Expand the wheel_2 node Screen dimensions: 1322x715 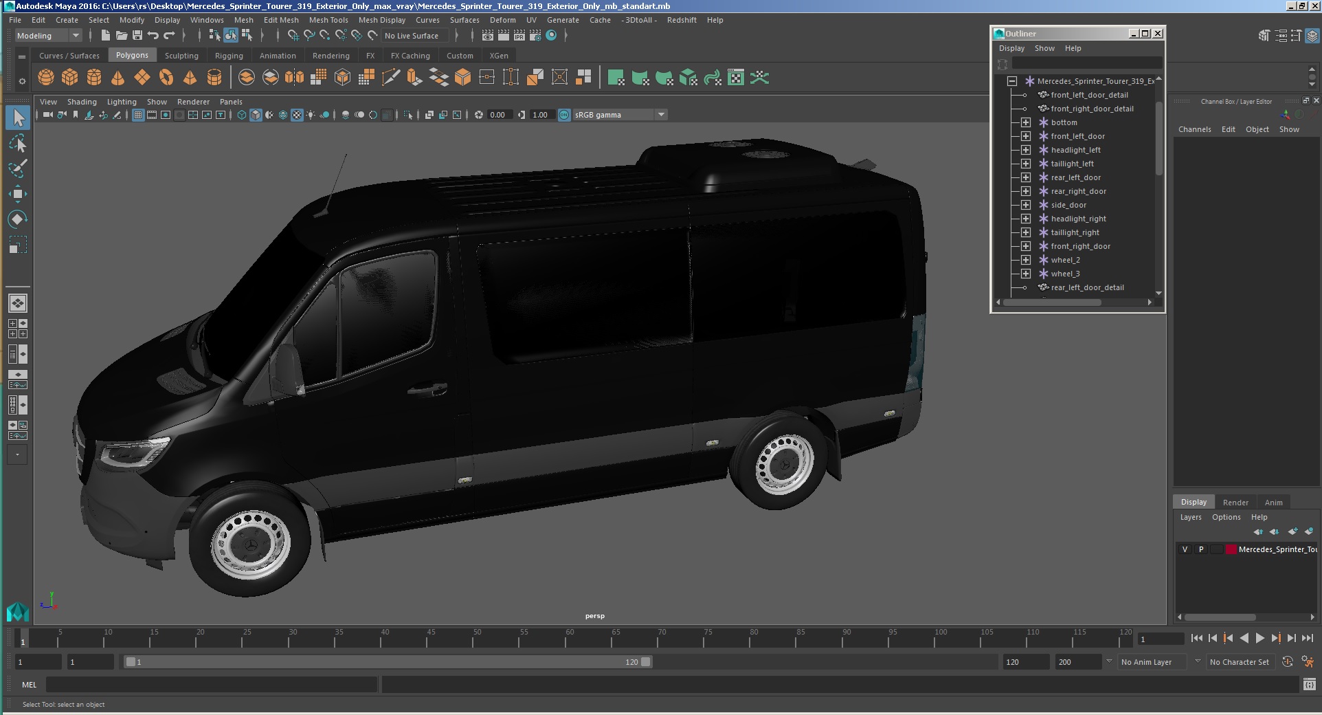pyautogui.click(x=1026, y=260)
